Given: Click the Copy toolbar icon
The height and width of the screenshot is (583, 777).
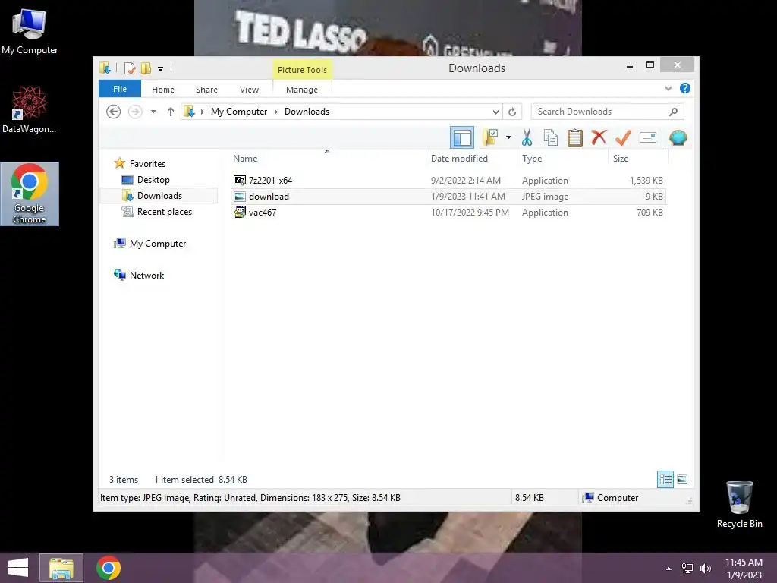Looking at the screenshot, I should pyautogui.click(x=551, y=137).
